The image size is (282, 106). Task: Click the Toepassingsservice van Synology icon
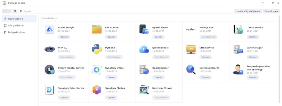pyautogui.click(x=238, y=70)
